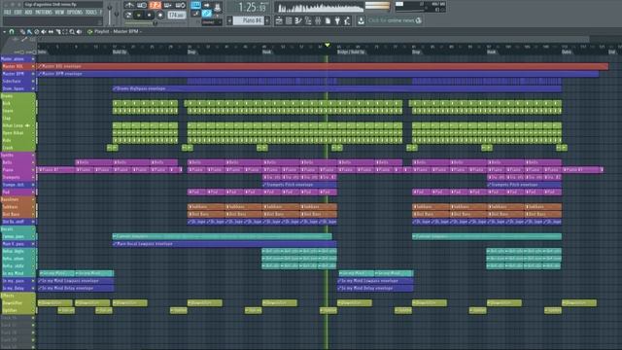This screenshot has width=622, height=350.
Task: Choose the Select tool in Playlist toolbar
Action: click(x=65, y=31)
